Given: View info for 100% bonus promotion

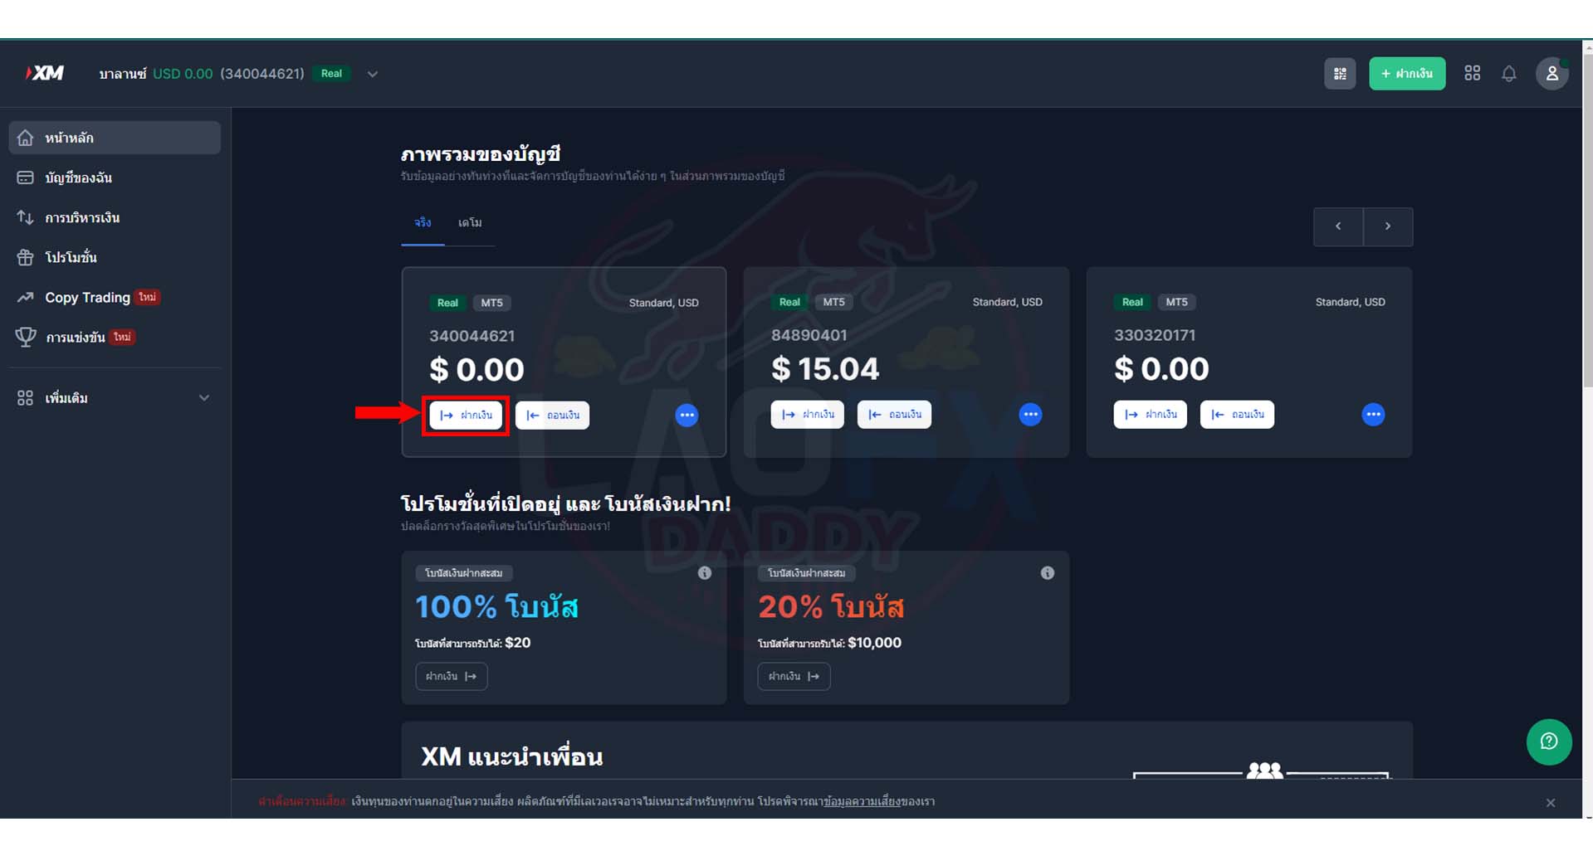Looking at the screenshot, I should (705, 573).
